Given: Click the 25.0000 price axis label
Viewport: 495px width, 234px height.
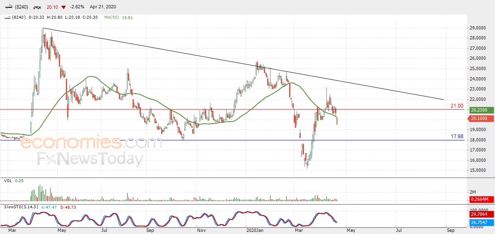Looking at the screenshot, I should click(478, 68).
